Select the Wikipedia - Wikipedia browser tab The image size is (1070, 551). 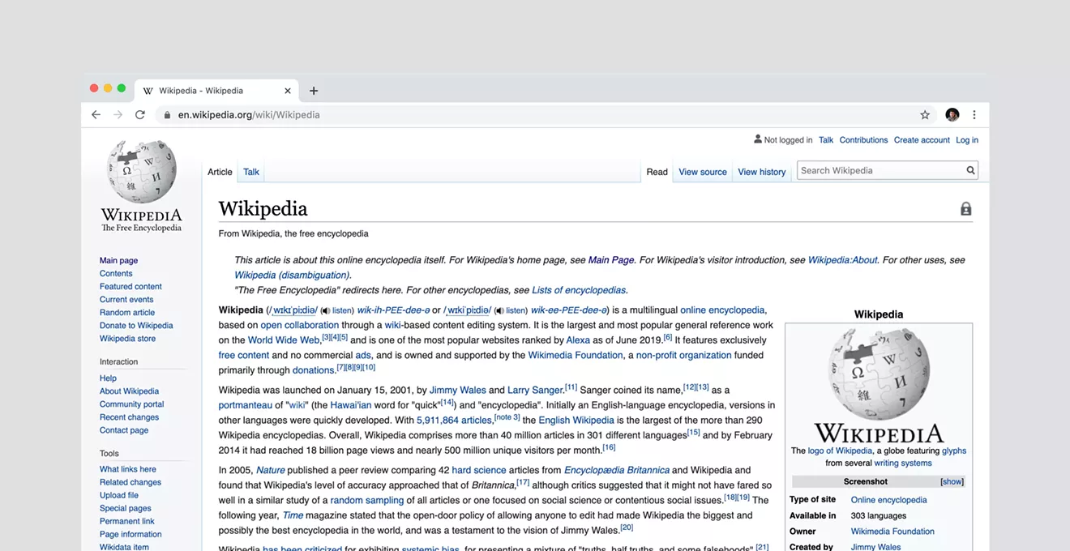click(x=217, y=91)
